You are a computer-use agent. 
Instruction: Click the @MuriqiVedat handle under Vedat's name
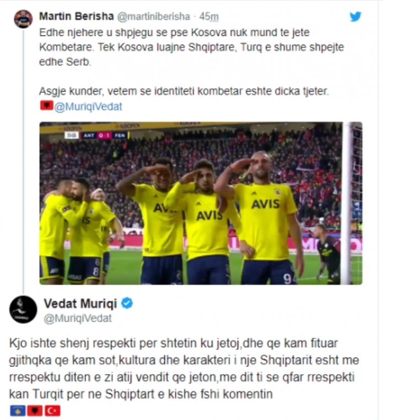(78, 318)
